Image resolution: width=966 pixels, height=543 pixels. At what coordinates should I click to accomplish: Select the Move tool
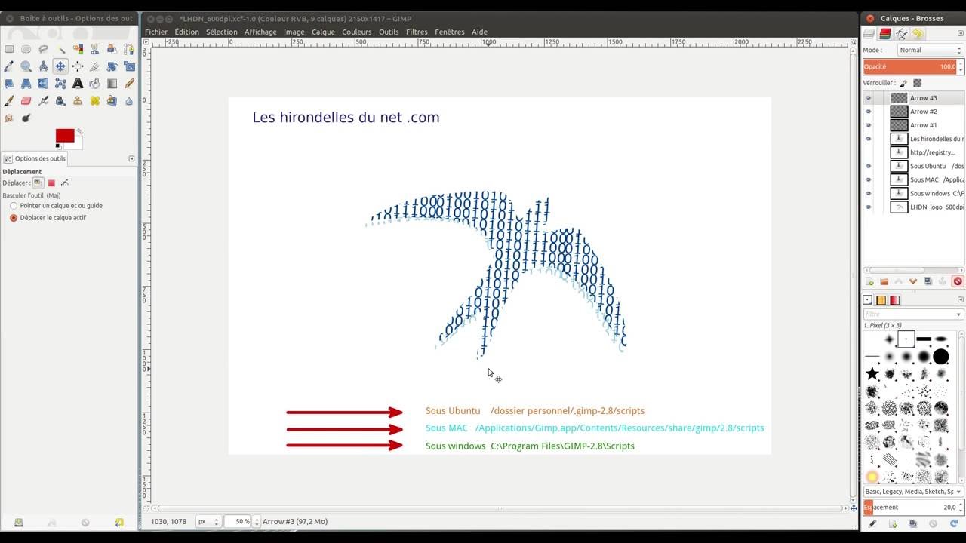click(x=61, y=66)
